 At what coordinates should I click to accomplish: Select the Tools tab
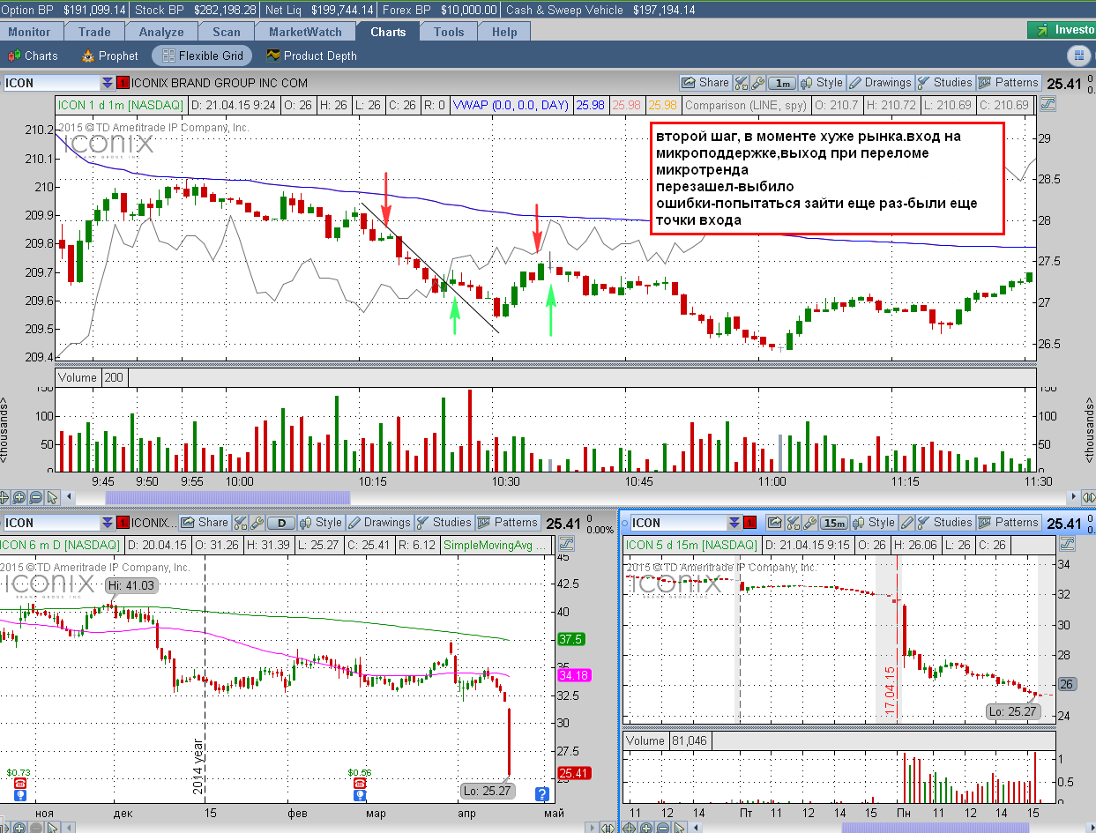pos(449,32)
